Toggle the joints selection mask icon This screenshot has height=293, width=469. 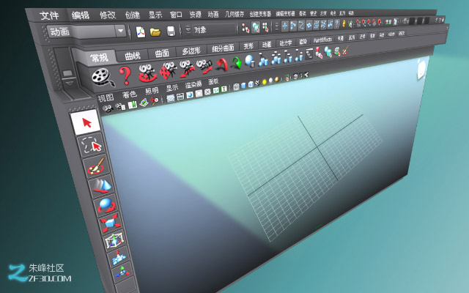pos(293,26)
